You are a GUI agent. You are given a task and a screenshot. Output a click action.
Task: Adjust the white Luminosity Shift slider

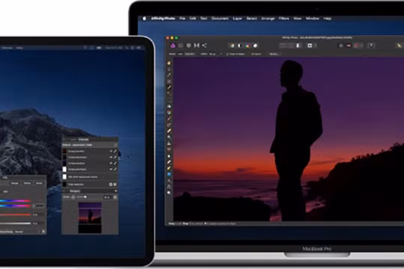[x=15, y=223]
